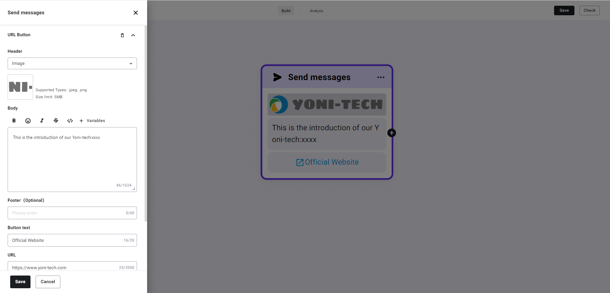Insert code formatting in Body
610x293 pixels.
[x=70, y=120]
